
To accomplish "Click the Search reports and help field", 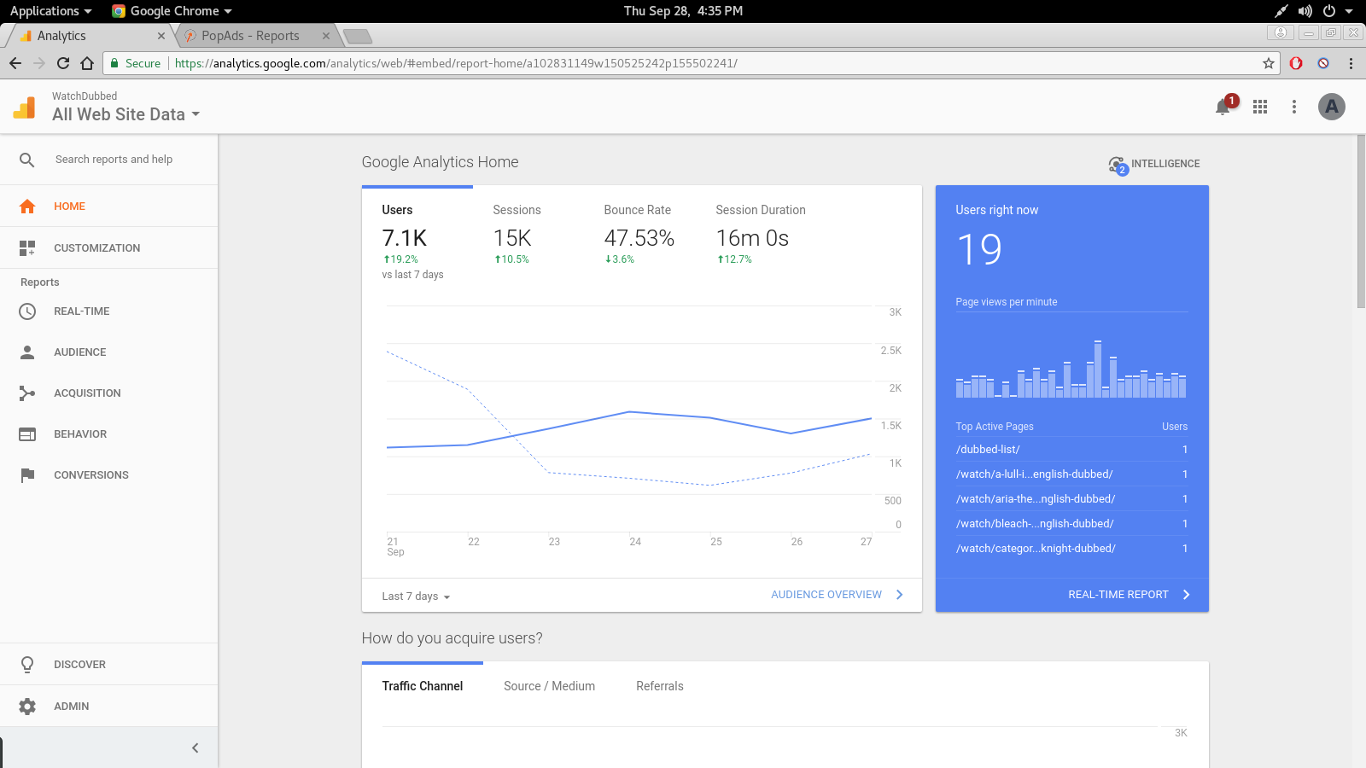I will 114,160.
